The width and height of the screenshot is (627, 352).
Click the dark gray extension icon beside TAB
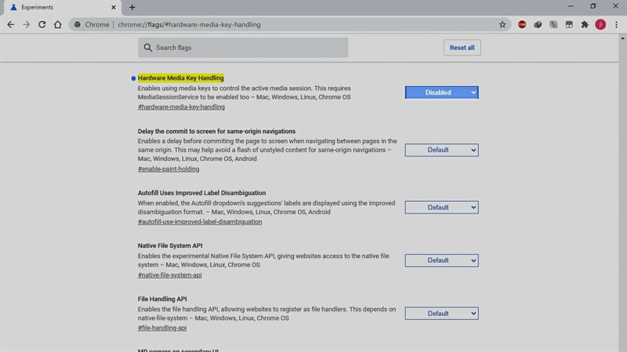click(x=538, y=25)
